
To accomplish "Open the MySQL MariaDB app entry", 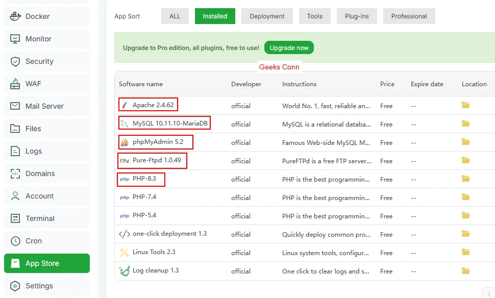I will tap(164, 123).
